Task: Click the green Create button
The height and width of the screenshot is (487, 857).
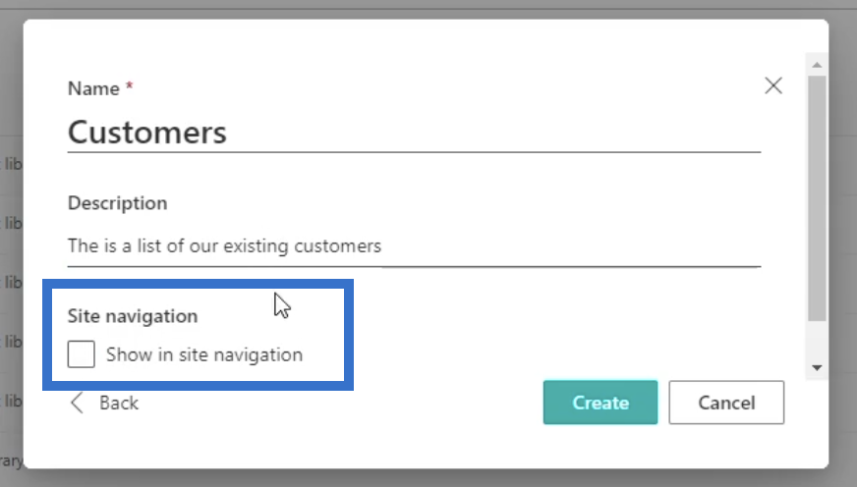Action: [600, 403]
